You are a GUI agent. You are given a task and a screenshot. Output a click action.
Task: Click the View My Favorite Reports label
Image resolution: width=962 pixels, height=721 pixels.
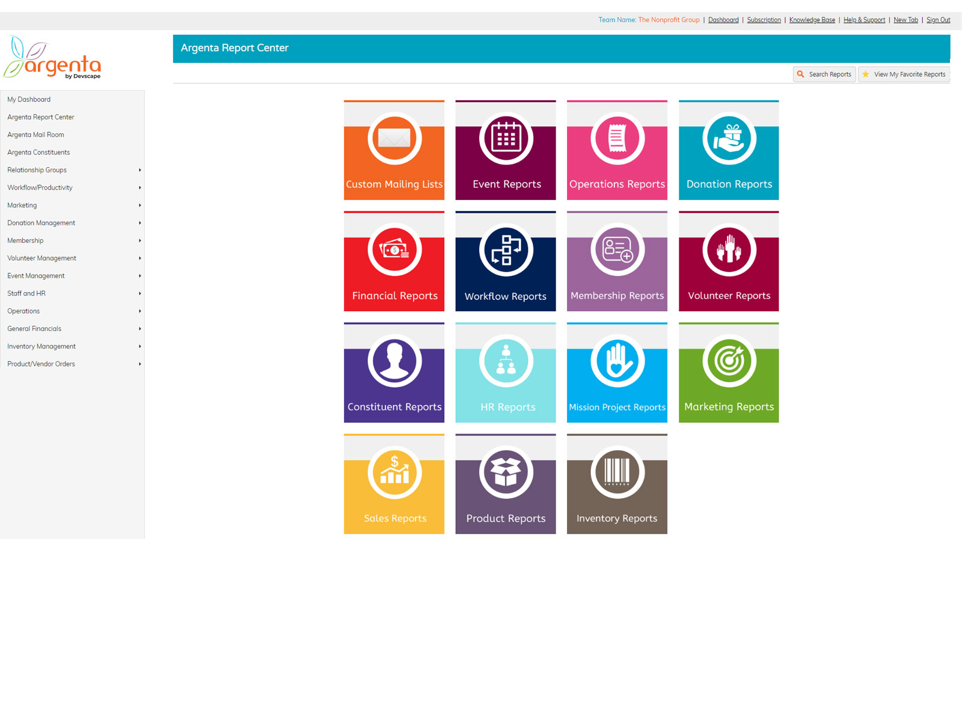(910, 75)
